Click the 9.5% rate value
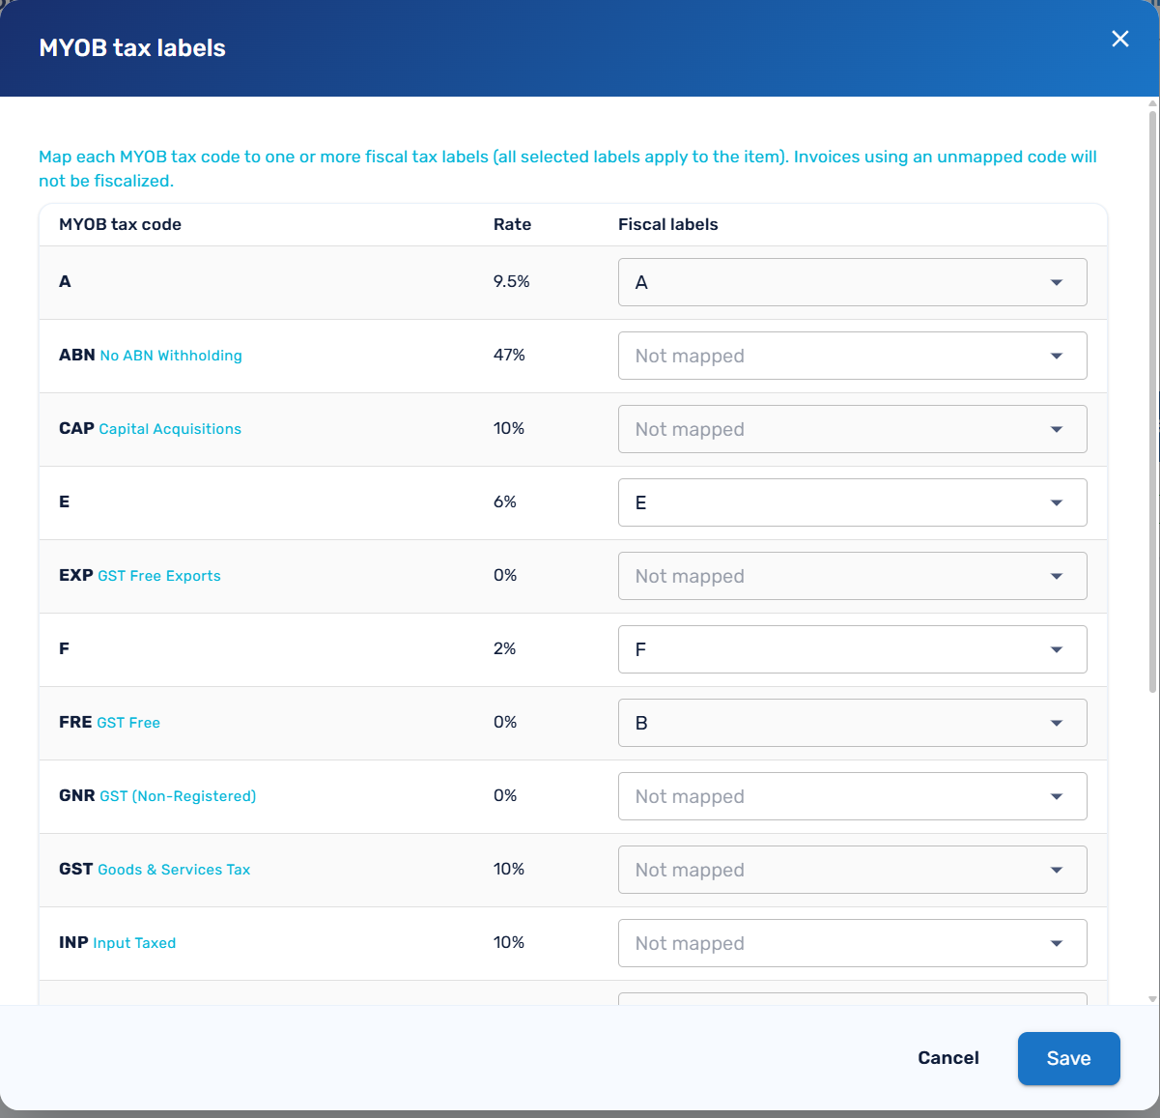1160x1118 pixels. (x=512, y=281)
